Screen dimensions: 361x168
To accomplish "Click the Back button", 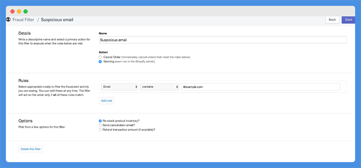I will (x=332, y=20).
